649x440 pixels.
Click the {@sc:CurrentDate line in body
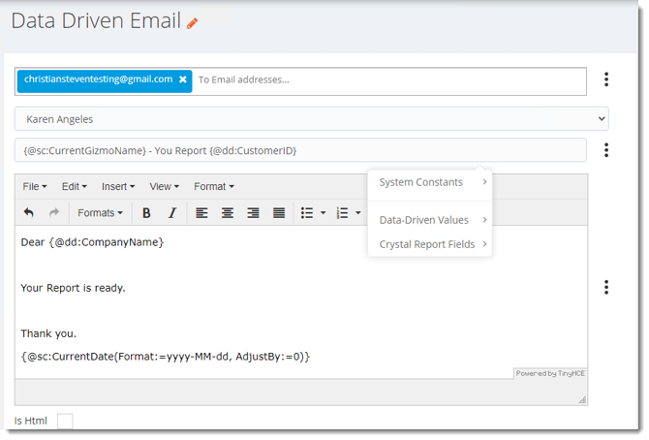165,357
